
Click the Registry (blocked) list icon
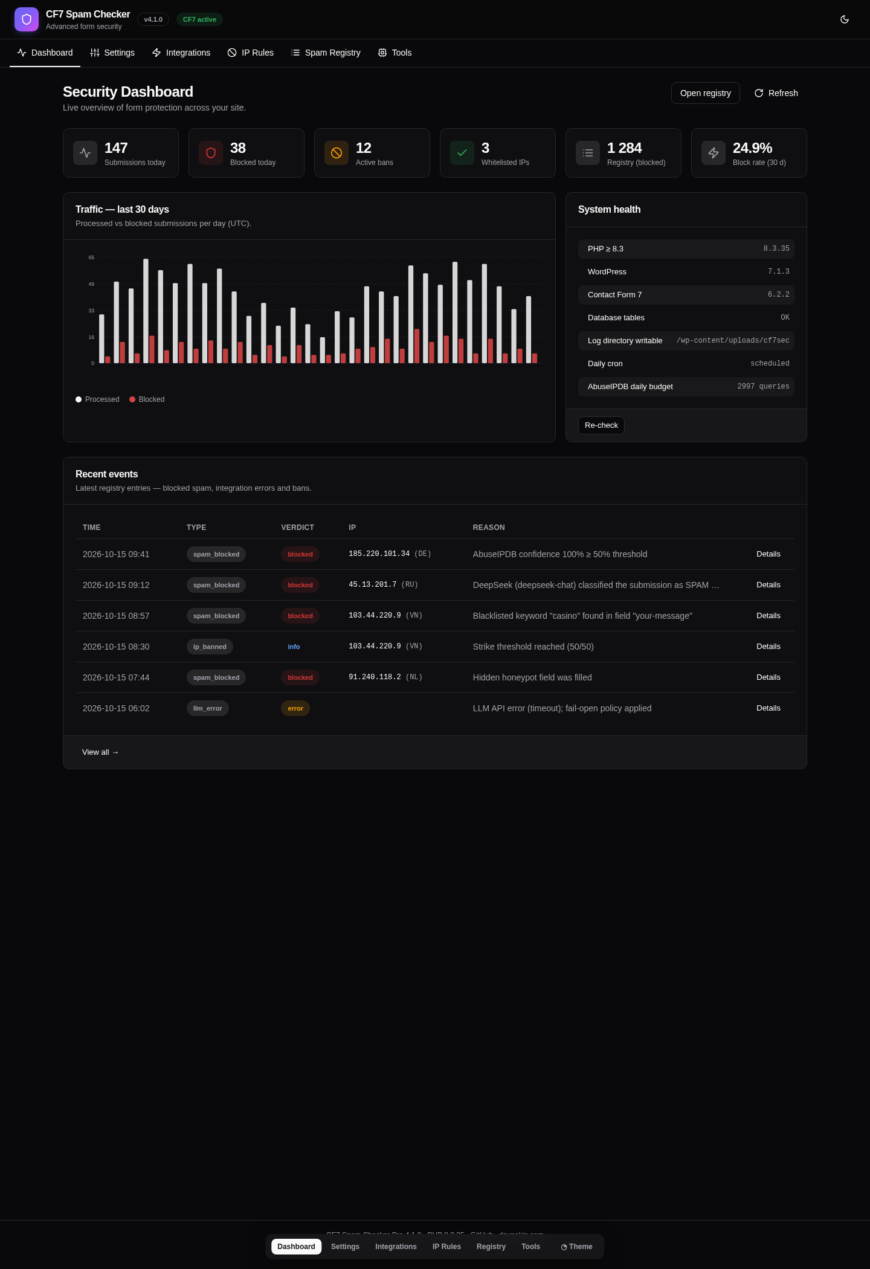pos(588,153)
